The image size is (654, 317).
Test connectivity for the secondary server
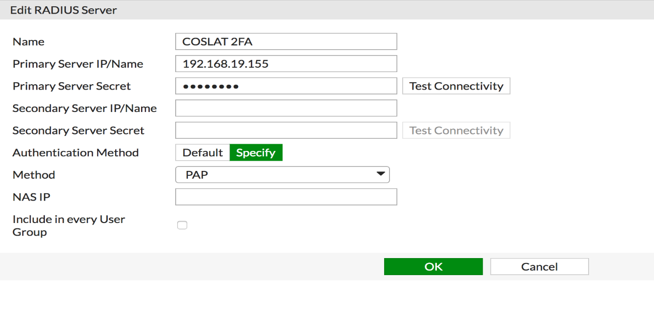point(456,131)
